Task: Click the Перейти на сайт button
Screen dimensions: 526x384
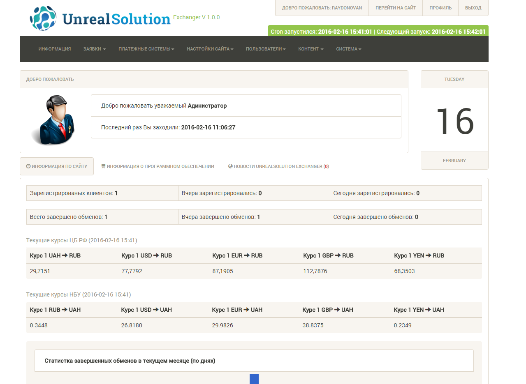Action: click(x=396, y=8)
